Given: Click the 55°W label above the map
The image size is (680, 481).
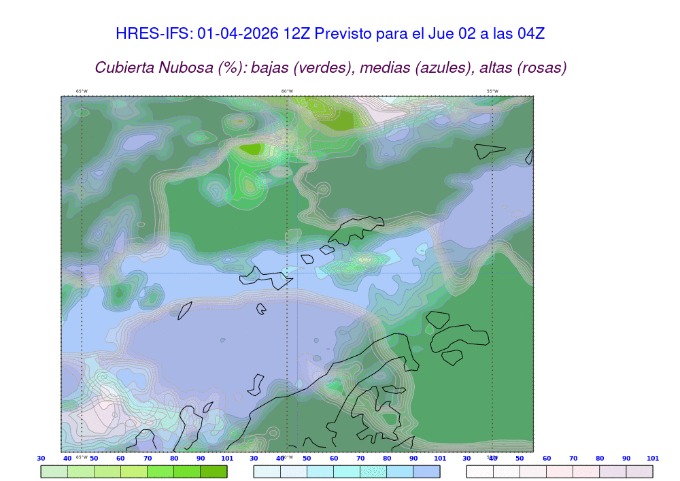Looking at the screenshot, I should pyautogui.click(x=492, y=91).
